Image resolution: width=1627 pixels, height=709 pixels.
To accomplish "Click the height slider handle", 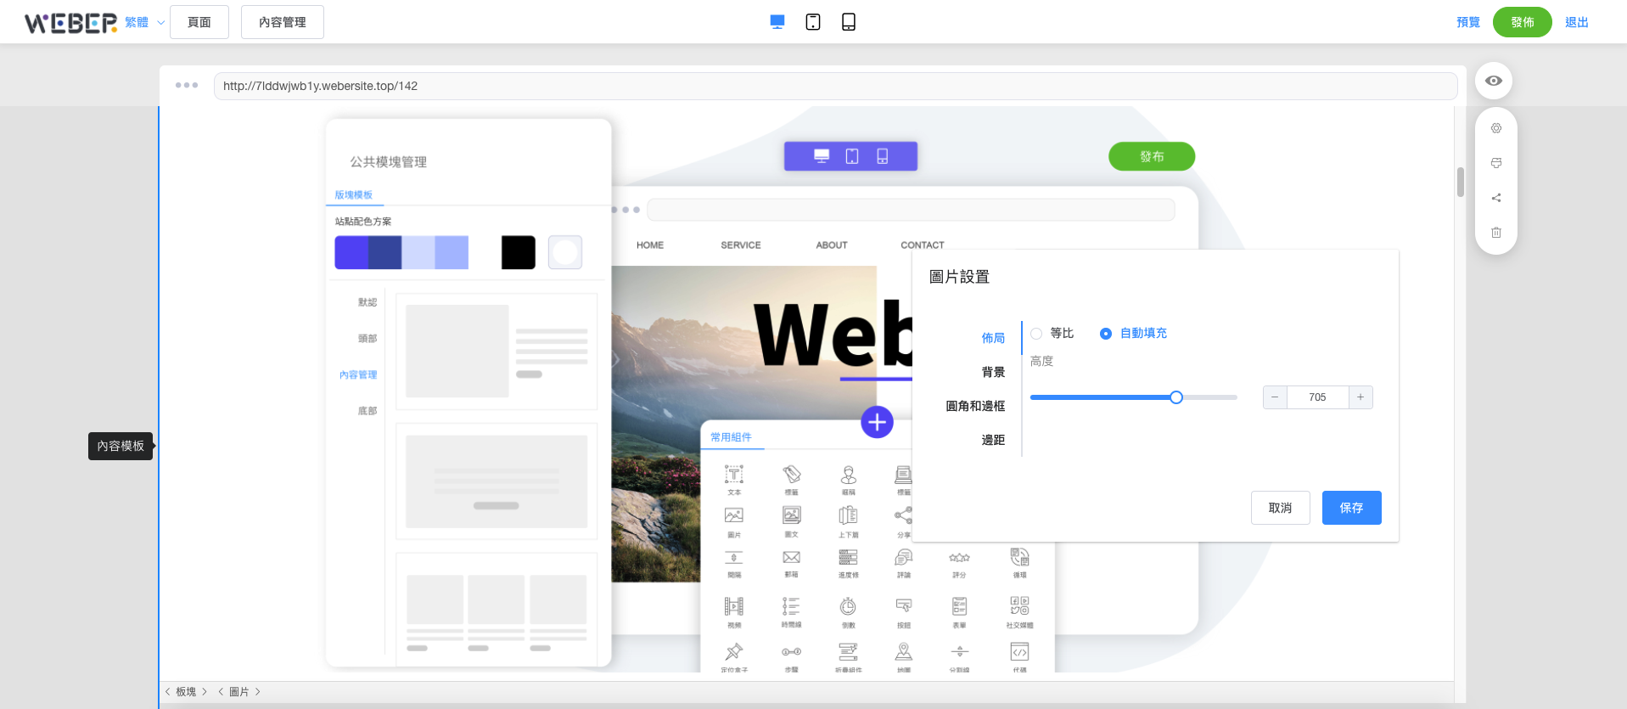I will click(1176, 397).
